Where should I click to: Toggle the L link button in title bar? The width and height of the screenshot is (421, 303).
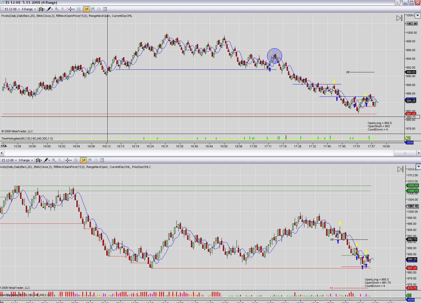pyautogui.click(x=397, y=2)
